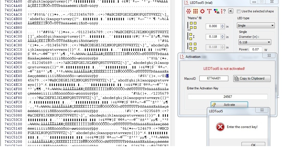Click hex address 741C5000
Image resolution: width=282 pixels, height=148 pixels.
(x=13, y=107)
